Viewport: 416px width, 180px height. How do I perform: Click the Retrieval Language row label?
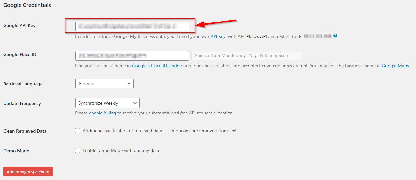[x=23, y=84]
